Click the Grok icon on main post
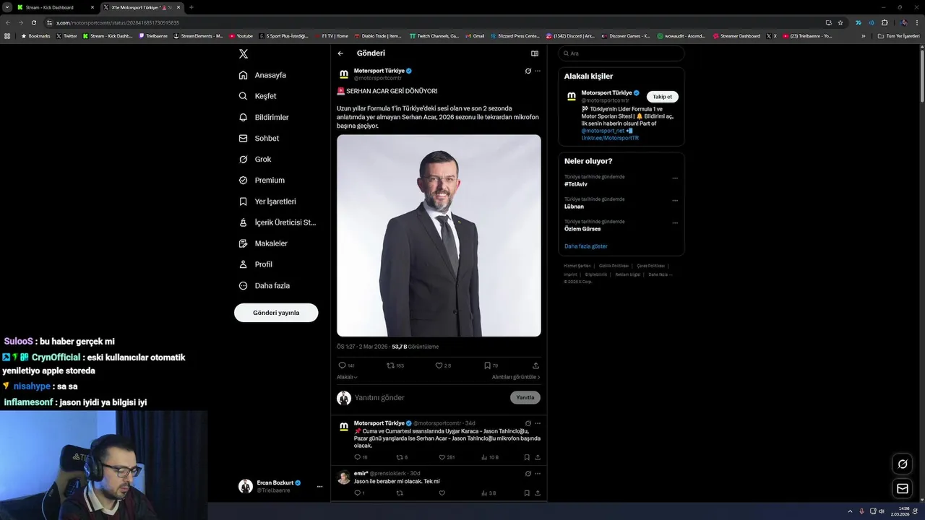The width and height of the screenshot is (925, 520). (x=528, y=71)
